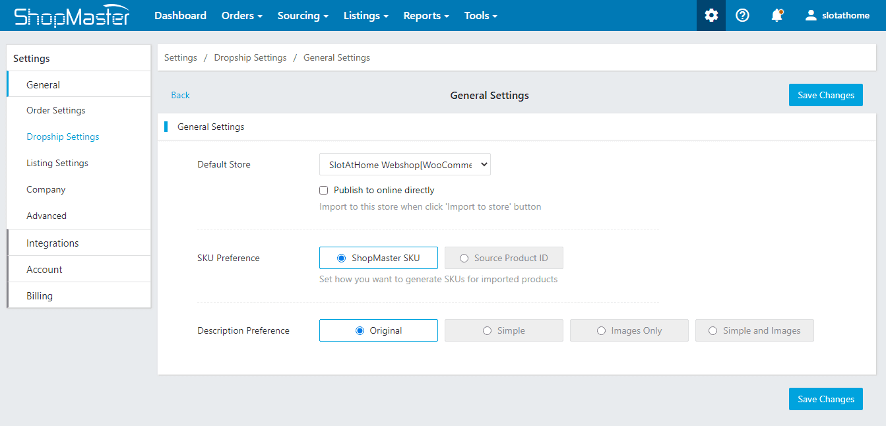Click Dropship Settings breadcrumb

(250, 57)
